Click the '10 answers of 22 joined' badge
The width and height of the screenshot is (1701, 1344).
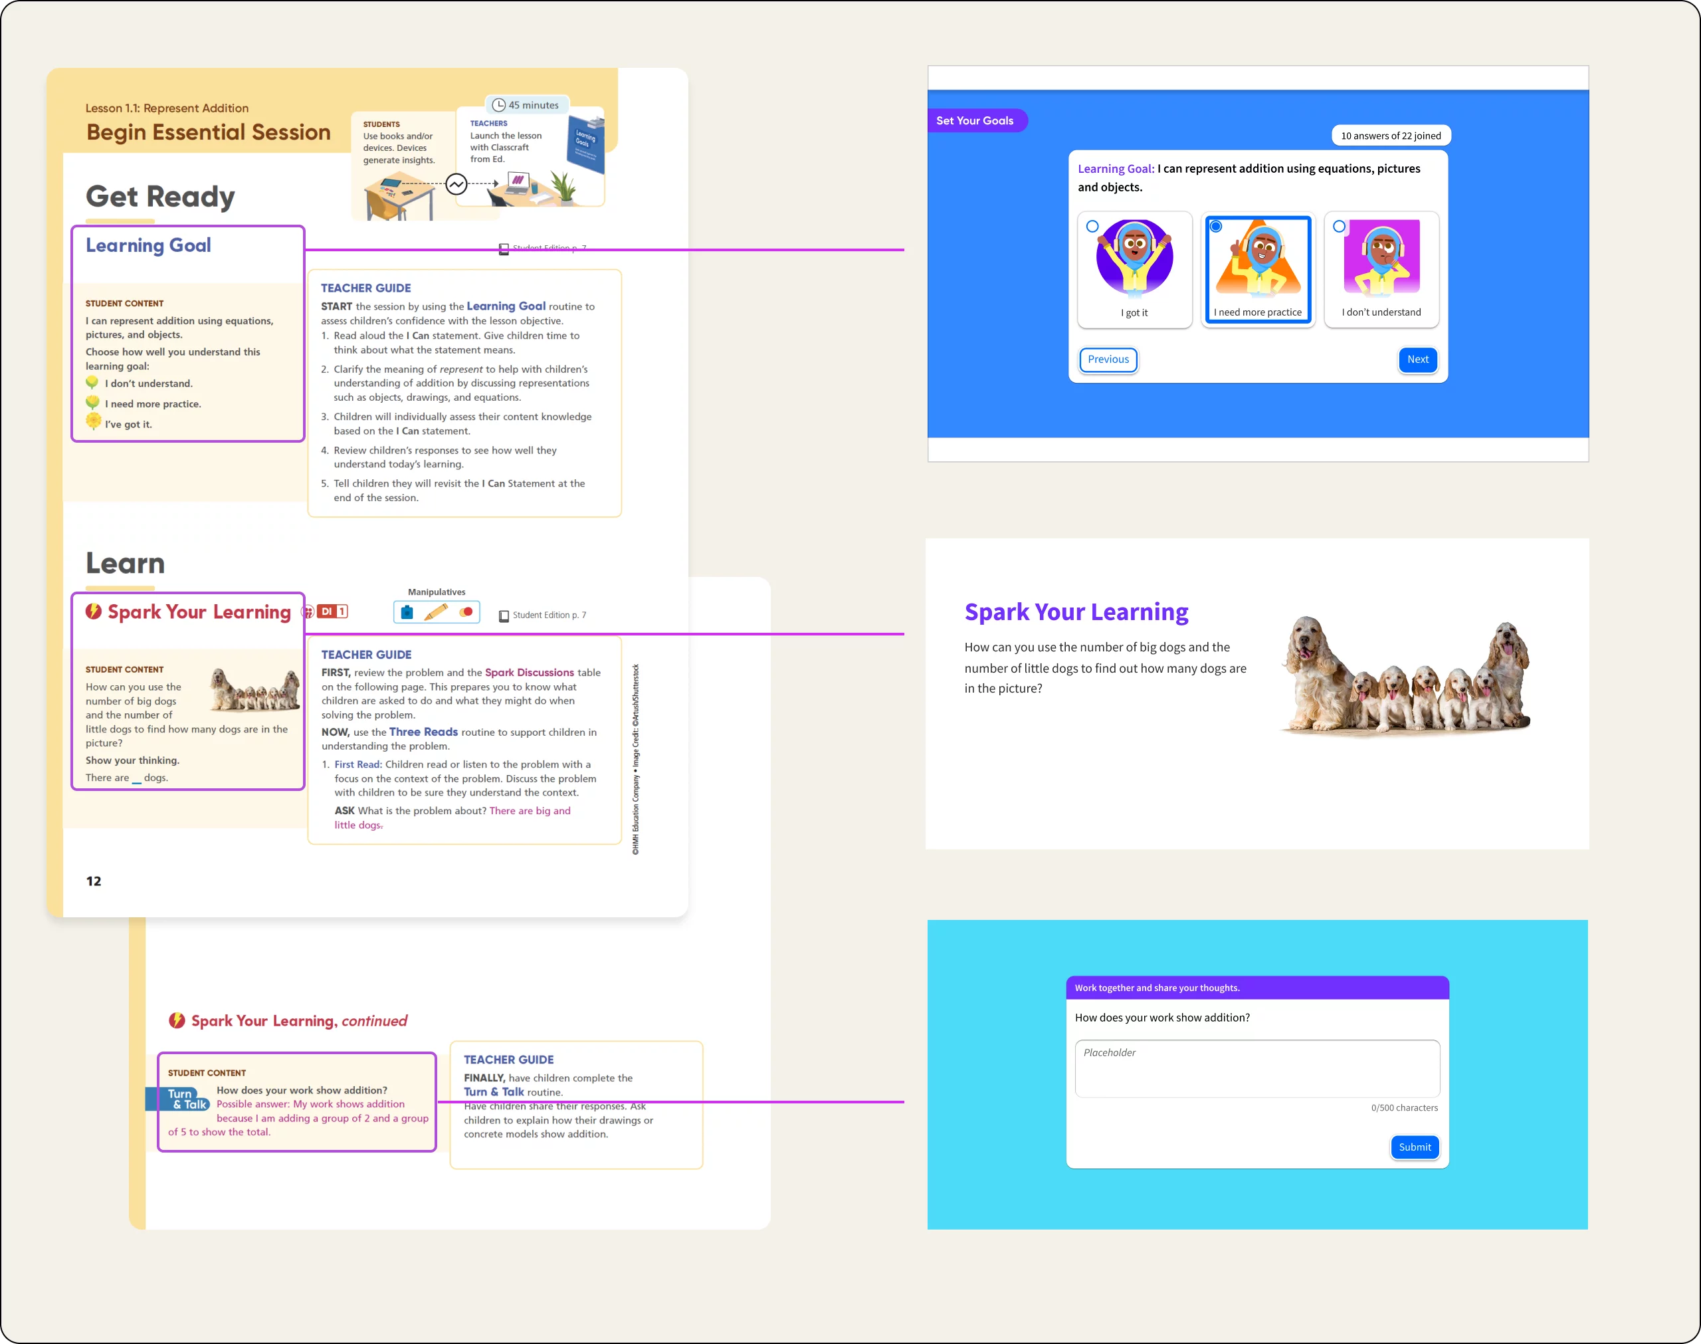pos(1391,136)
